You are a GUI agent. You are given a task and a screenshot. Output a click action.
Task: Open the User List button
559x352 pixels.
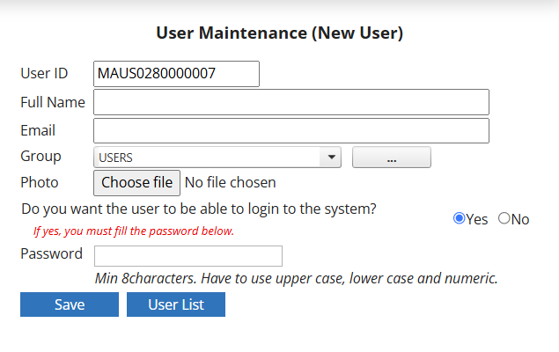(176, 304)
